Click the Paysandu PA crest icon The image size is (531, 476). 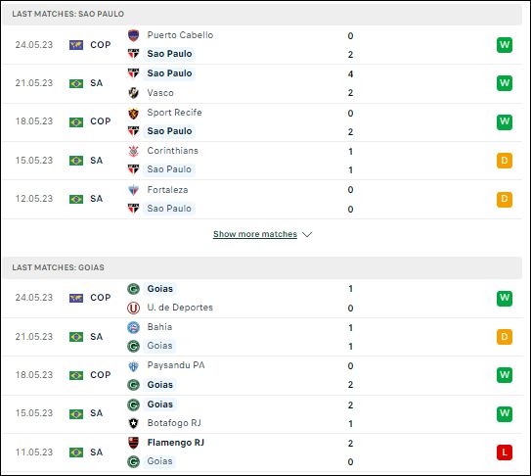click(133, 366)
